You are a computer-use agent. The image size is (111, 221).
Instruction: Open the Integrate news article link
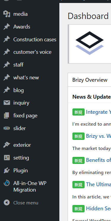[99, 112]
